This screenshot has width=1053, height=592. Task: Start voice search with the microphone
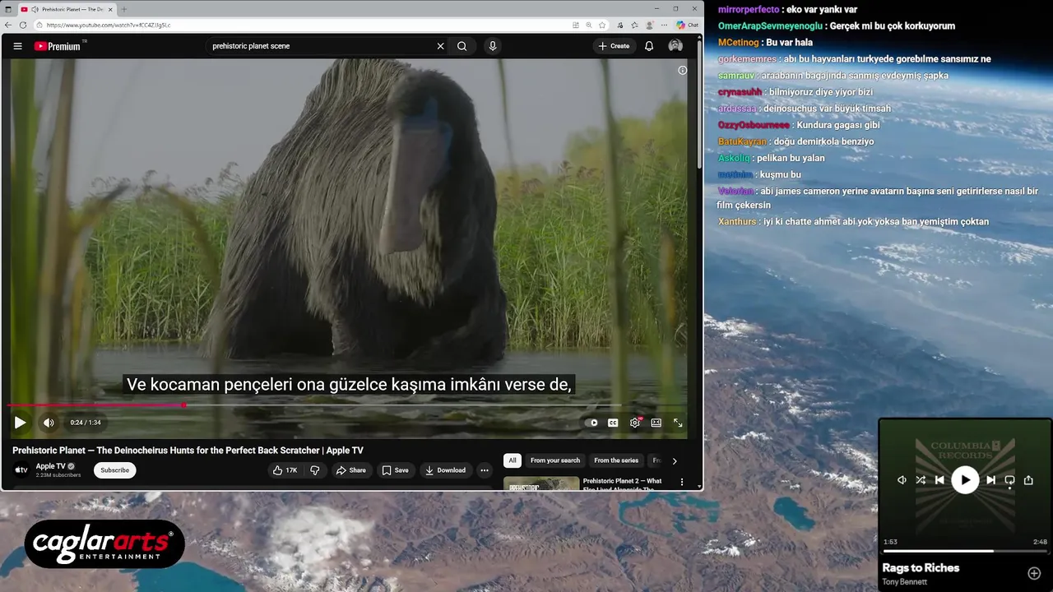point(493,46)
